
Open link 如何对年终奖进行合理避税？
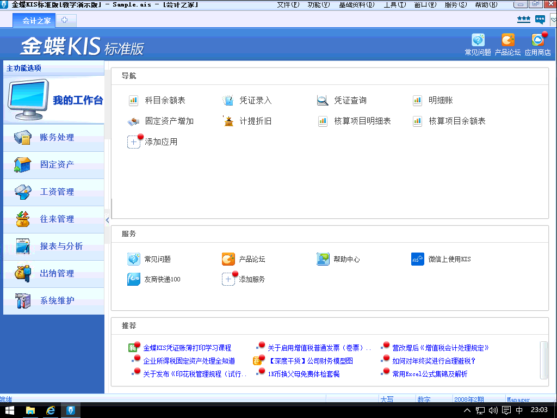click(434, 361)
